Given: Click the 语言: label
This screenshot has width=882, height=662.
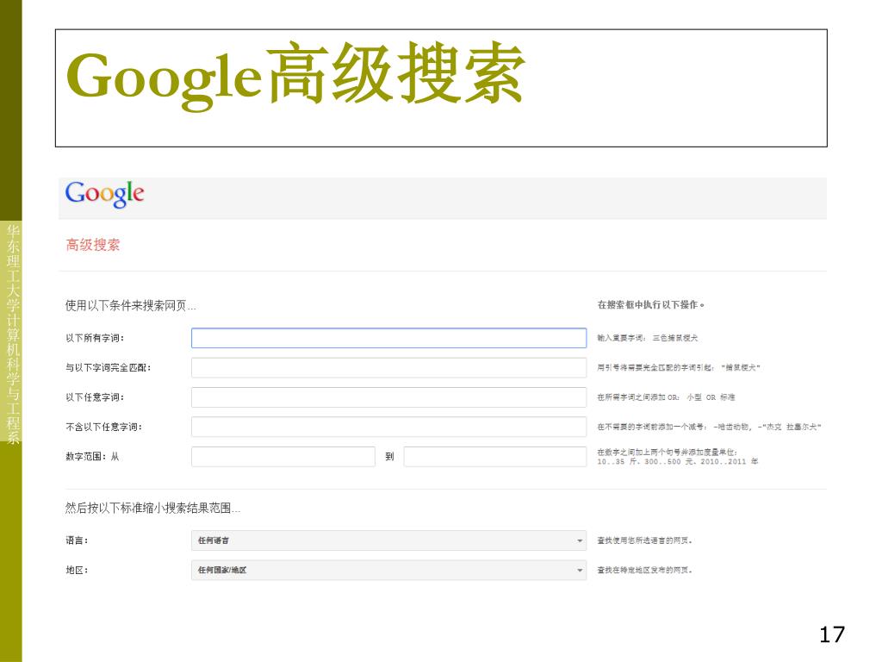Looking at the screenshot, I should 77,540.
